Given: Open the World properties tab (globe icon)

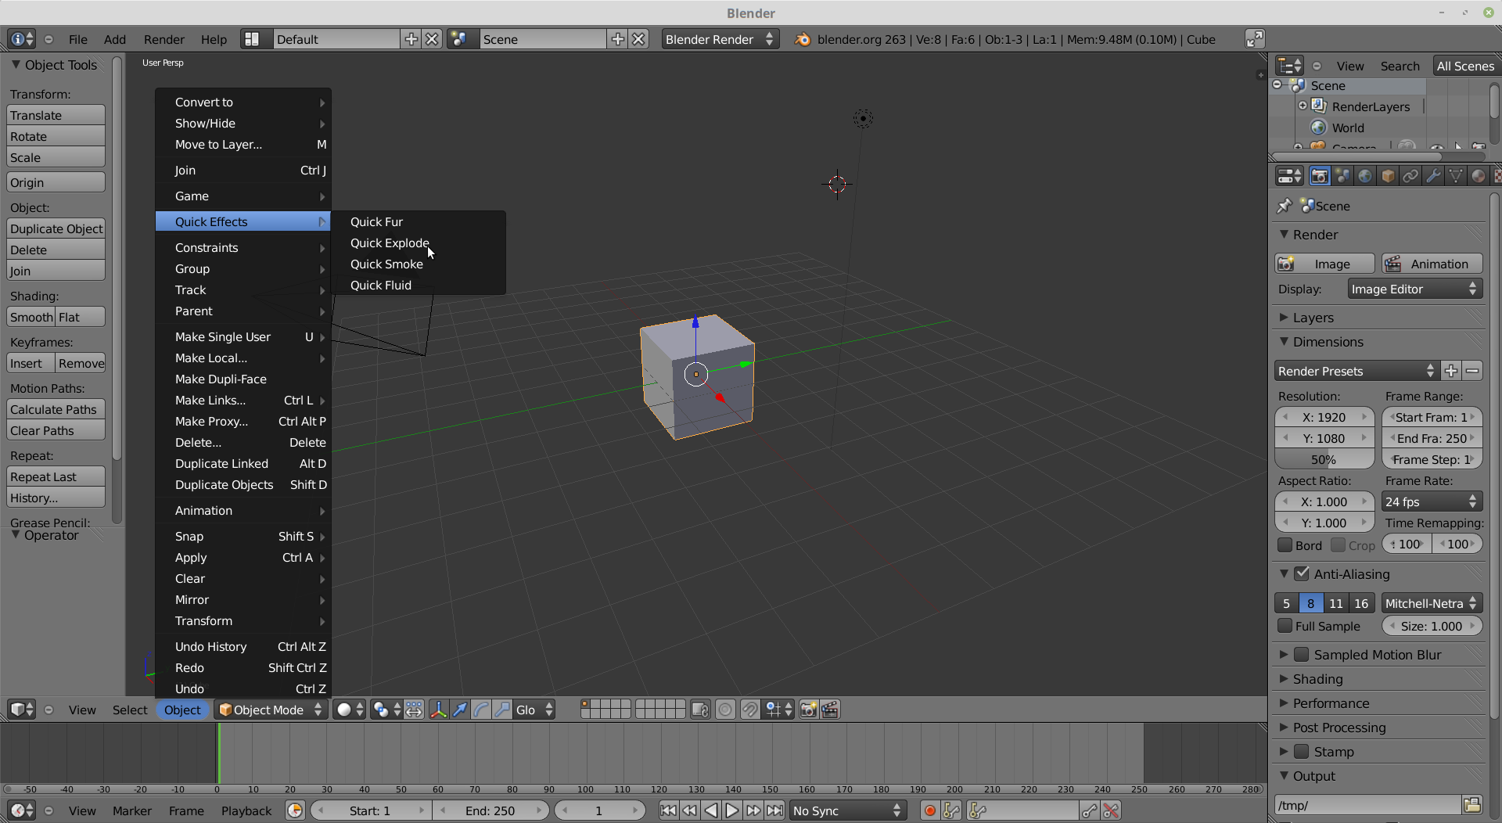Looking at the screenshot, I should tap(1365, 177).
